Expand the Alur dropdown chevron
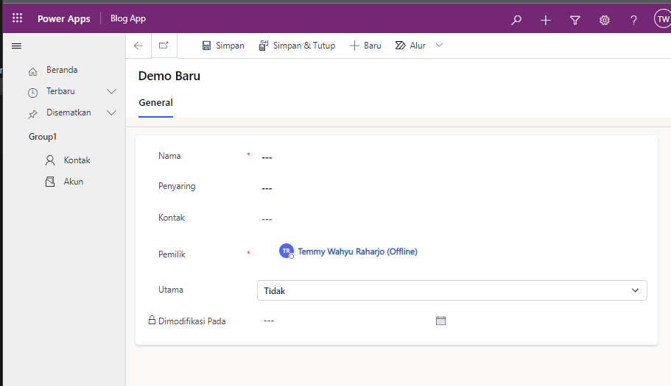The image size is (671, 386). click(439, 45)
